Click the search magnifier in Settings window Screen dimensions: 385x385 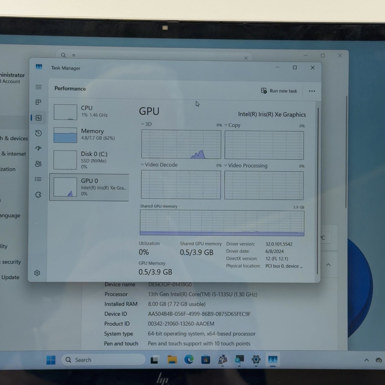pyautogui.click(x=63, y=55)
